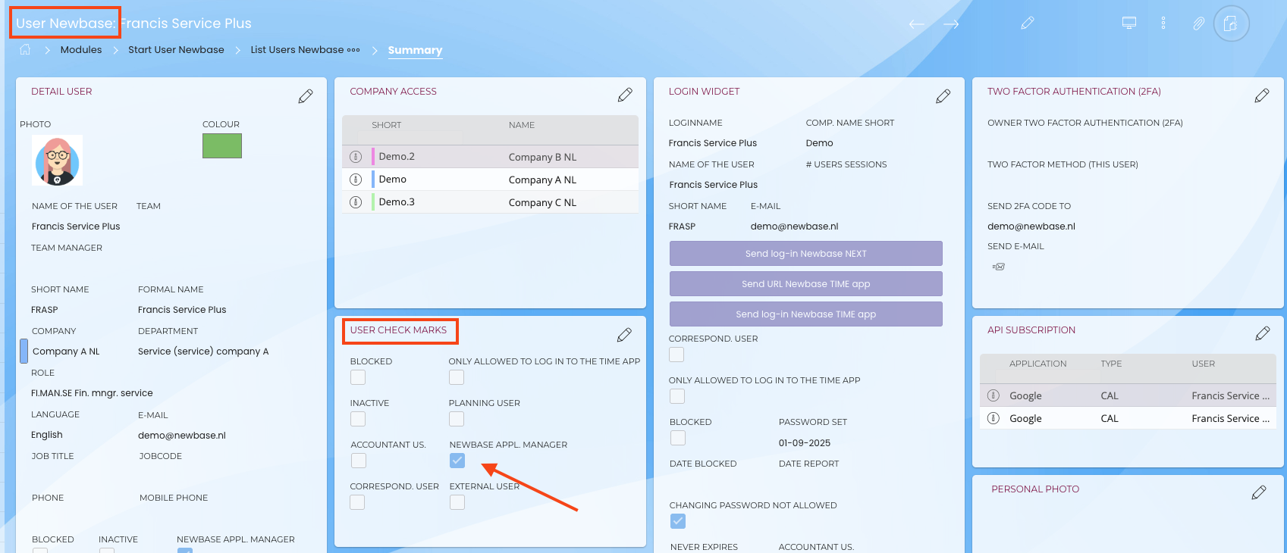
Task: Edit the Company Access panel
Action: [625, 95]
